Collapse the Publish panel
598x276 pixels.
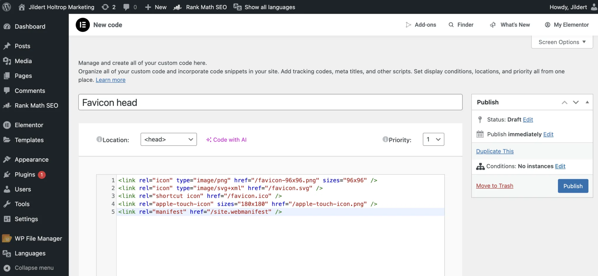587,102
